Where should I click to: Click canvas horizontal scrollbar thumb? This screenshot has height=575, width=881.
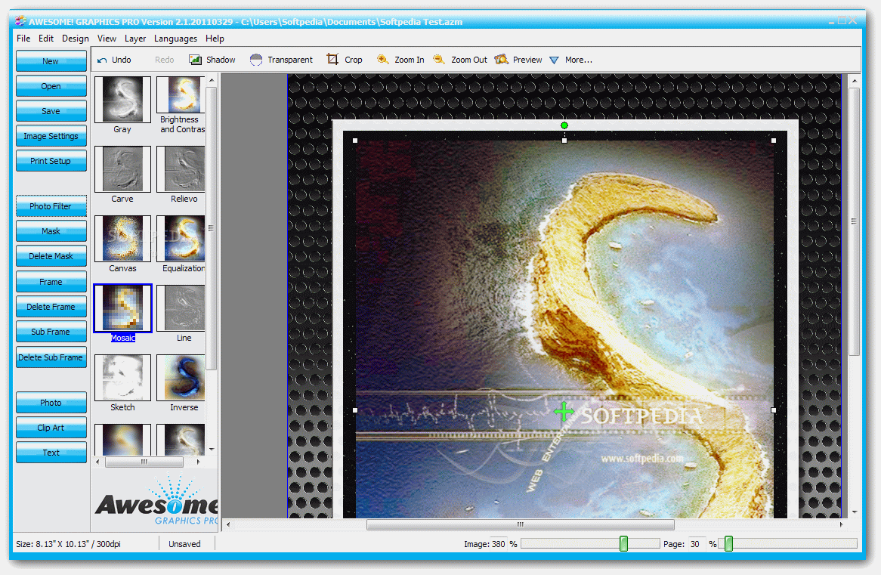[521, 524]
